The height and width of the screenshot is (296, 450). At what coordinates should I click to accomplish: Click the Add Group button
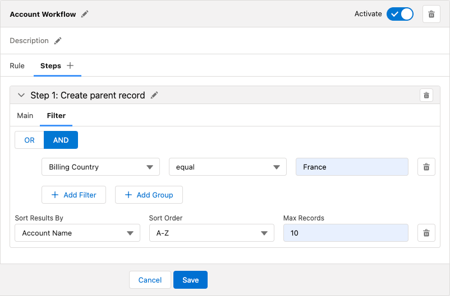point(149,195)
